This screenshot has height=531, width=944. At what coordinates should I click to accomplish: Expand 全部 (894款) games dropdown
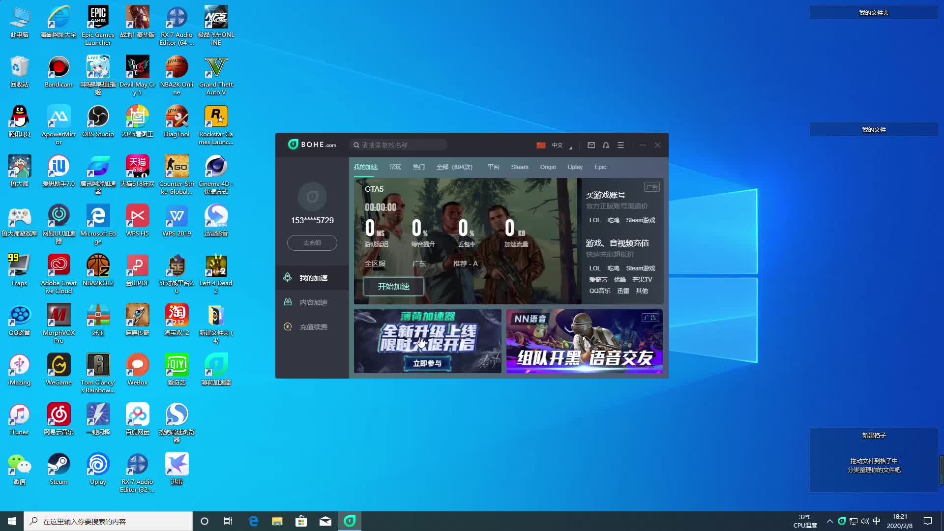point(454,167)
